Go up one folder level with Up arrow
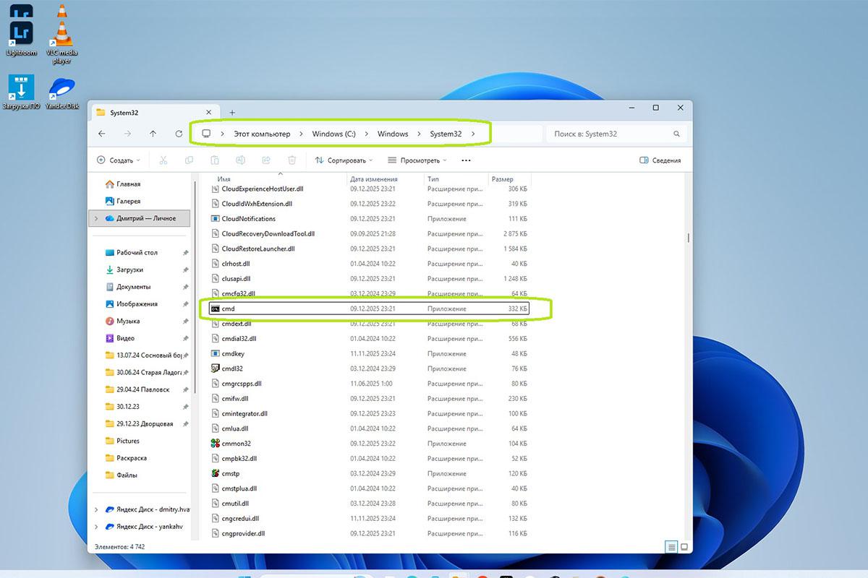Screen dimensions: 868x578 coord(153,134)
